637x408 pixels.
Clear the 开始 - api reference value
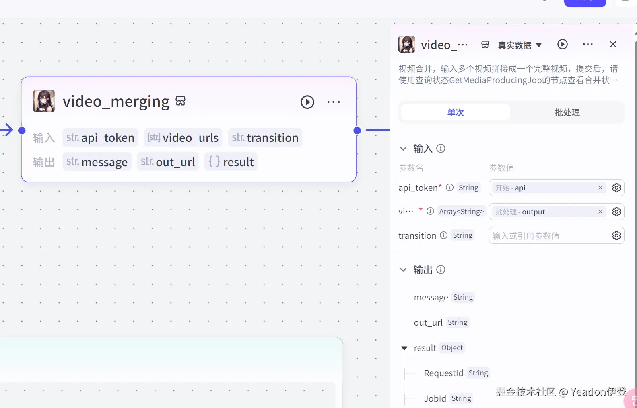600,188
